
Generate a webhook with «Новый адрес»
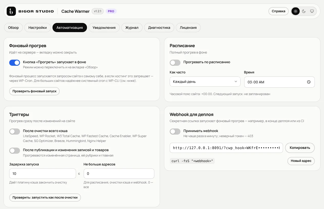point(301,161)
